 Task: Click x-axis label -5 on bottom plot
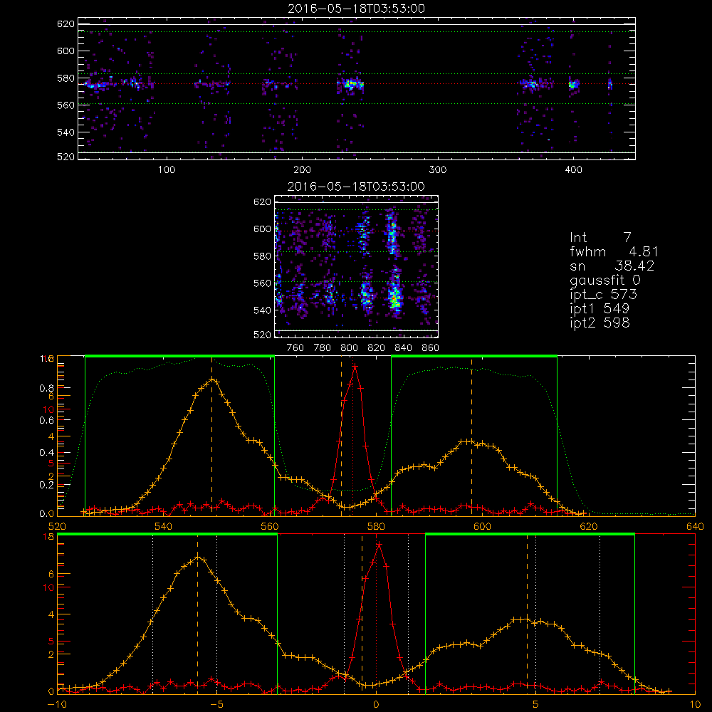tap(216, 704)
